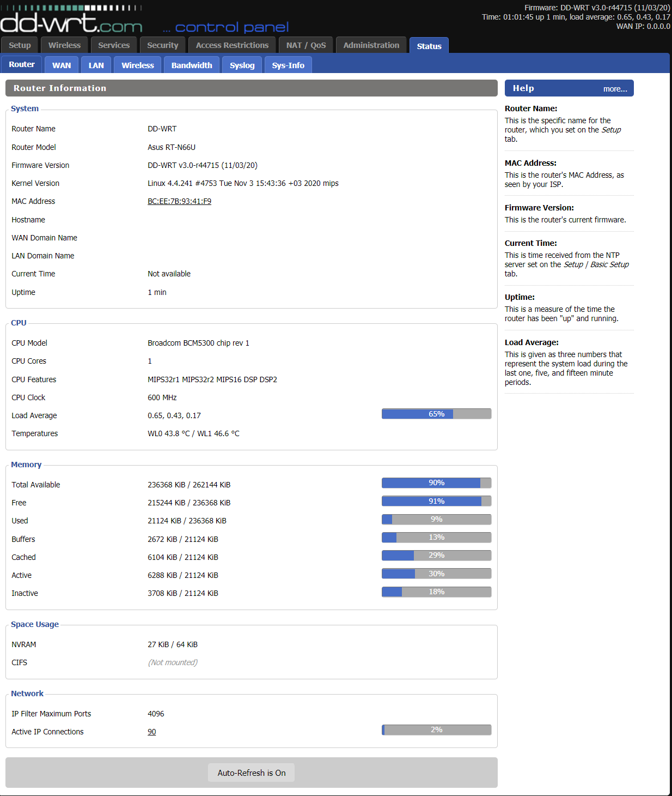Open Access Restrictions tab
The image size is (672, 796).
click(233, 45)
